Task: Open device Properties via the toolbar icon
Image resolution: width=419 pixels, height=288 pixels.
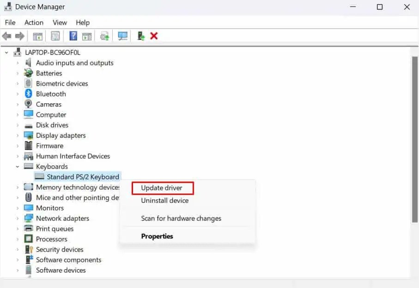Action: pos(55,35)
